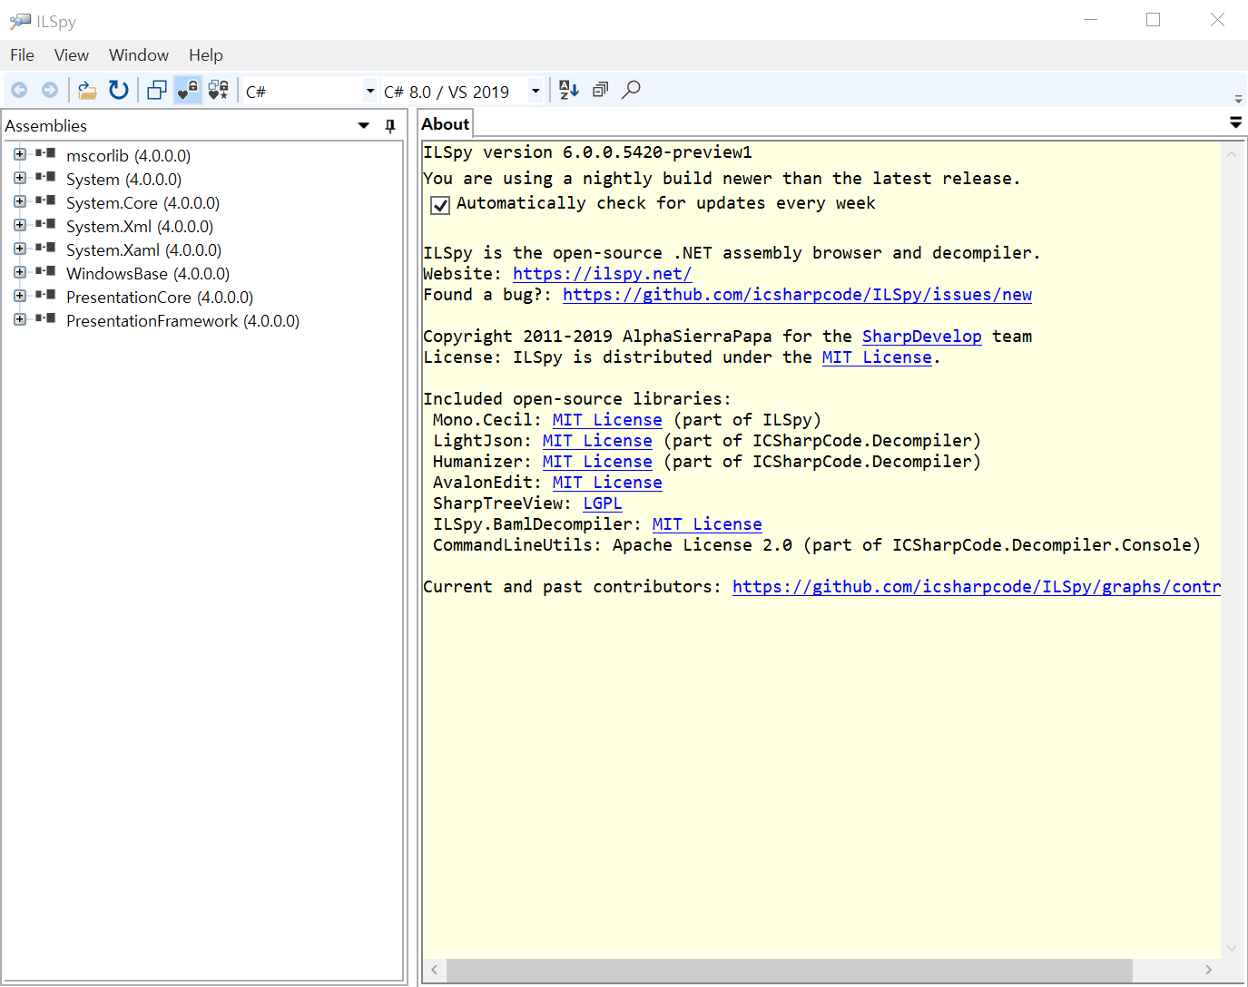Open Search with the magnifier icon

tap(631, 90)
